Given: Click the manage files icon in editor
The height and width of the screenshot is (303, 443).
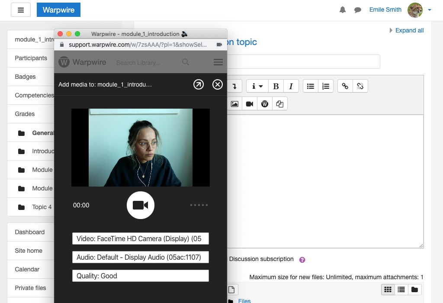Looking at the screenshot, I should [280, 104].
